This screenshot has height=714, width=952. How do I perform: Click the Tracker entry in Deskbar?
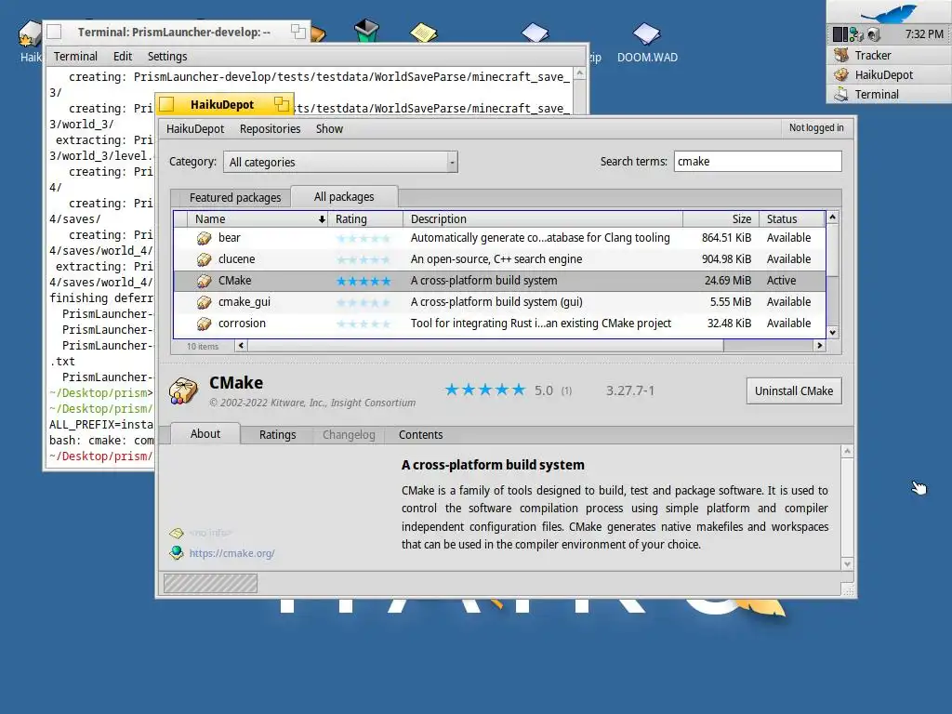[888, 55]
